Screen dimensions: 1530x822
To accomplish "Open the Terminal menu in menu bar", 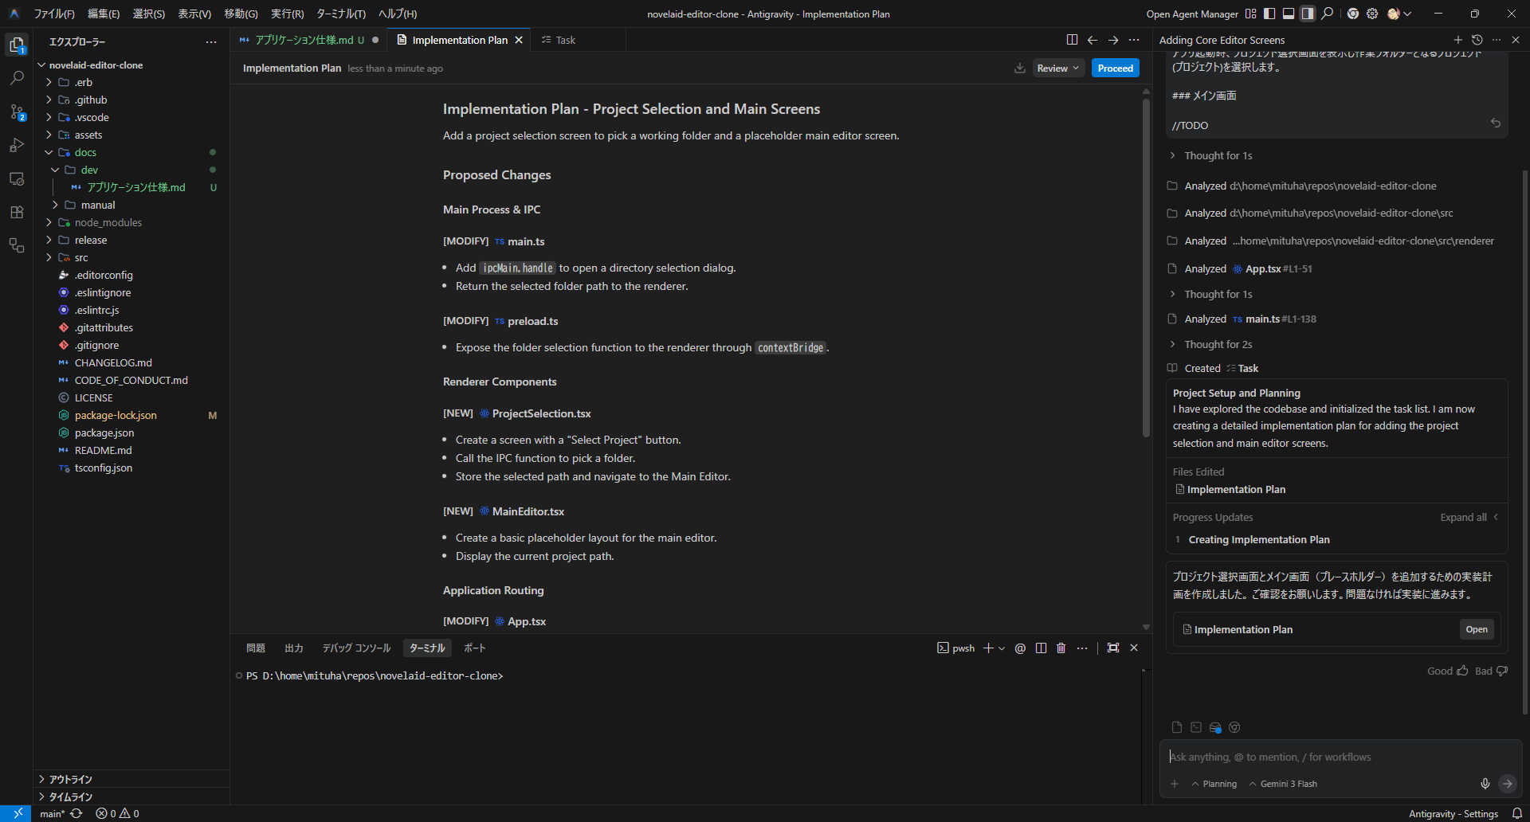I will coord(340,14).
